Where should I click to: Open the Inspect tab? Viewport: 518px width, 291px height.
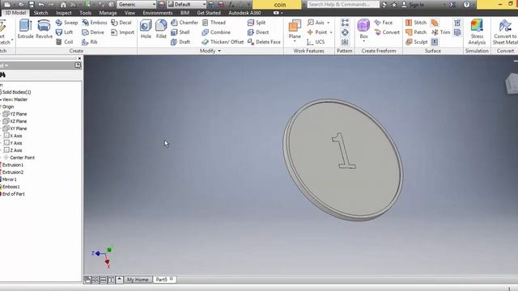click(63, 13)
